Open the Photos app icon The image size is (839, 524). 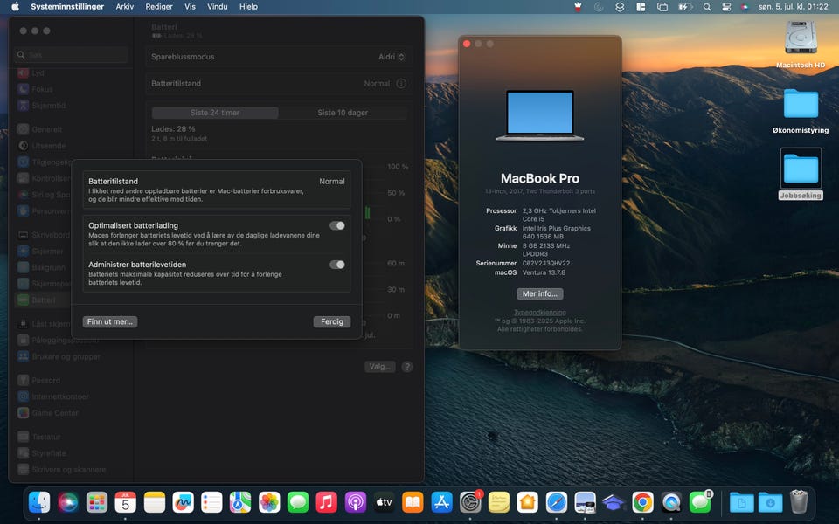point(269,503)
